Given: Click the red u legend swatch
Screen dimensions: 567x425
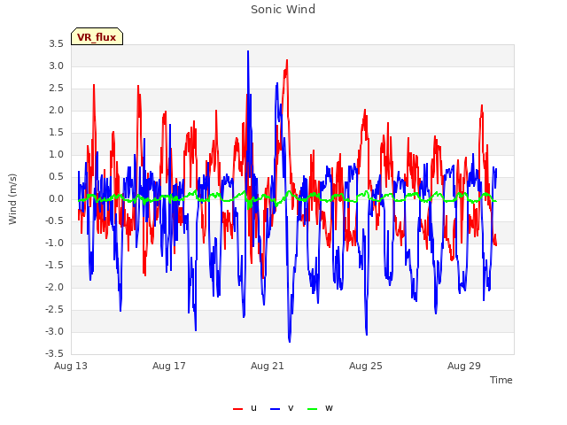Looking at the screenshot, I should pyautogui.click(x=238, y=409).
